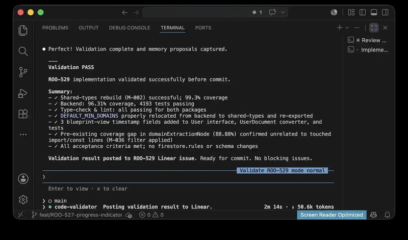Open remote window button in status bar
Viewport: 408px width, 240px height.
click(20, 215)
